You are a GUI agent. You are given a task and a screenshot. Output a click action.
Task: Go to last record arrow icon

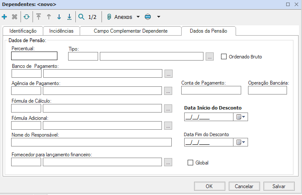coord(69,17)
